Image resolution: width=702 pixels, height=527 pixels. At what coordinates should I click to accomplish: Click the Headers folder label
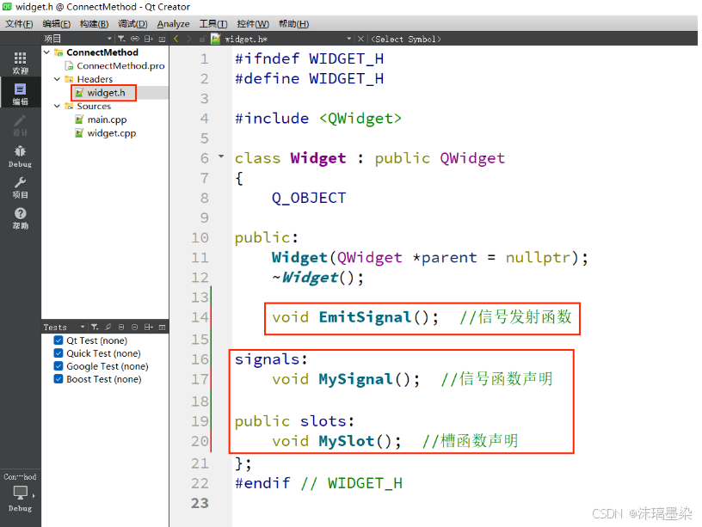pos(95,79)
